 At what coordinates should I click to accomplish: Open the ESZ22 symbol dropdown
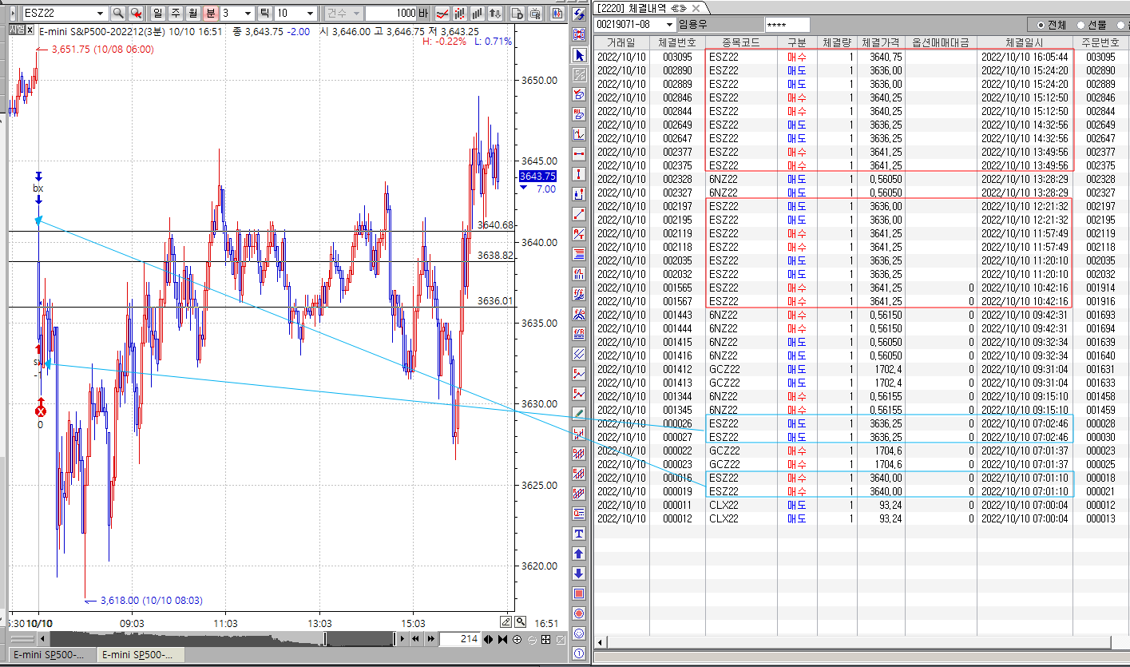click(x=100, y=14)
